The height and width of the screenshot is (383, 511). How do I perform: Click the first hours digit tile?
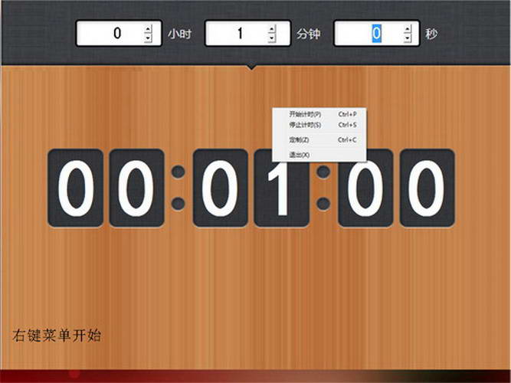[76, 188]
